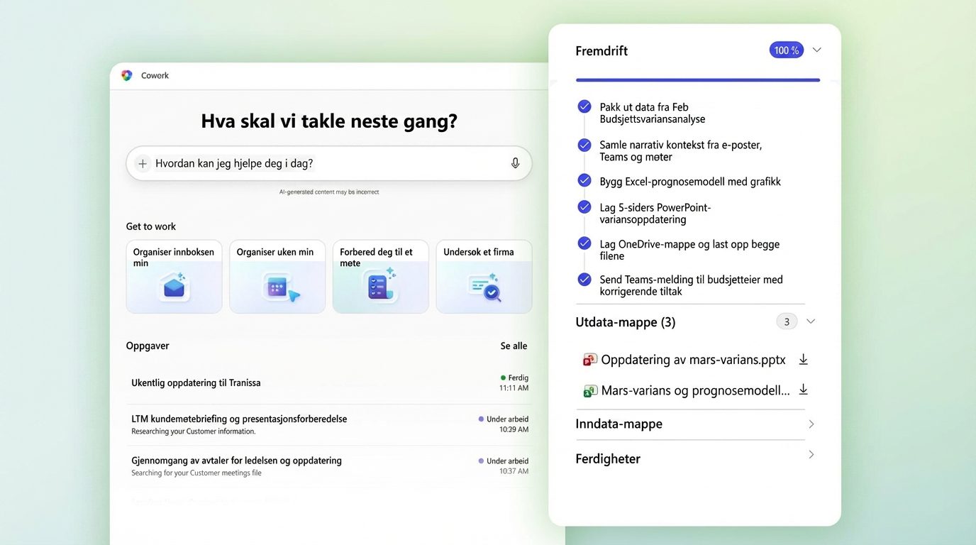Viewport: 976px width, 545px height.
Task: Collapse the Fremdrift section chevron
Action: pyautogui.click(x=816, y=50)
